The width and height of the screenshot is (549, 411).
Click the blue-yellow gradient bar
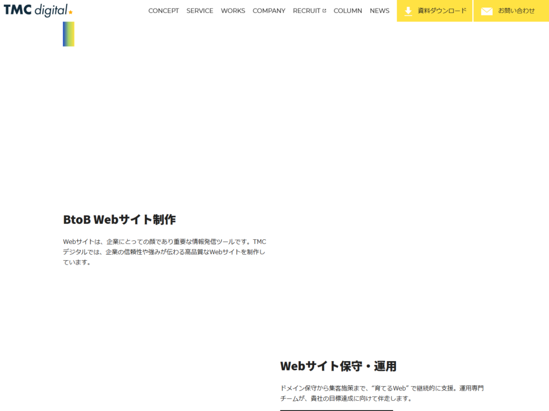tap(69, 34)
